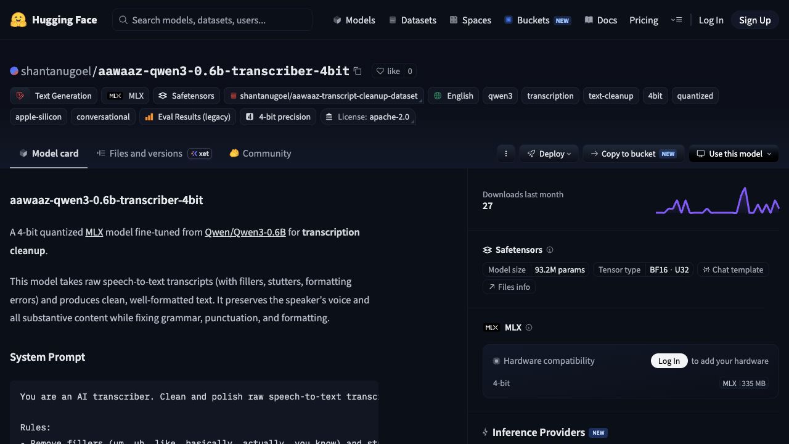Expand the transcript-cleanup-dataset tag
The height and width of the screenshot is (444, 789).
click(x=324, y=96)
